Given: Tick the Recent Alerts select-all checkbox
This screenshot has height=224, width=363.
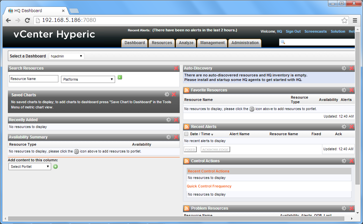Looking at the screenshot, I should pos(186,134).
